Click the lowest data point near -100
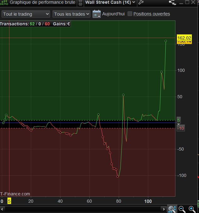 tap(117, 177)
